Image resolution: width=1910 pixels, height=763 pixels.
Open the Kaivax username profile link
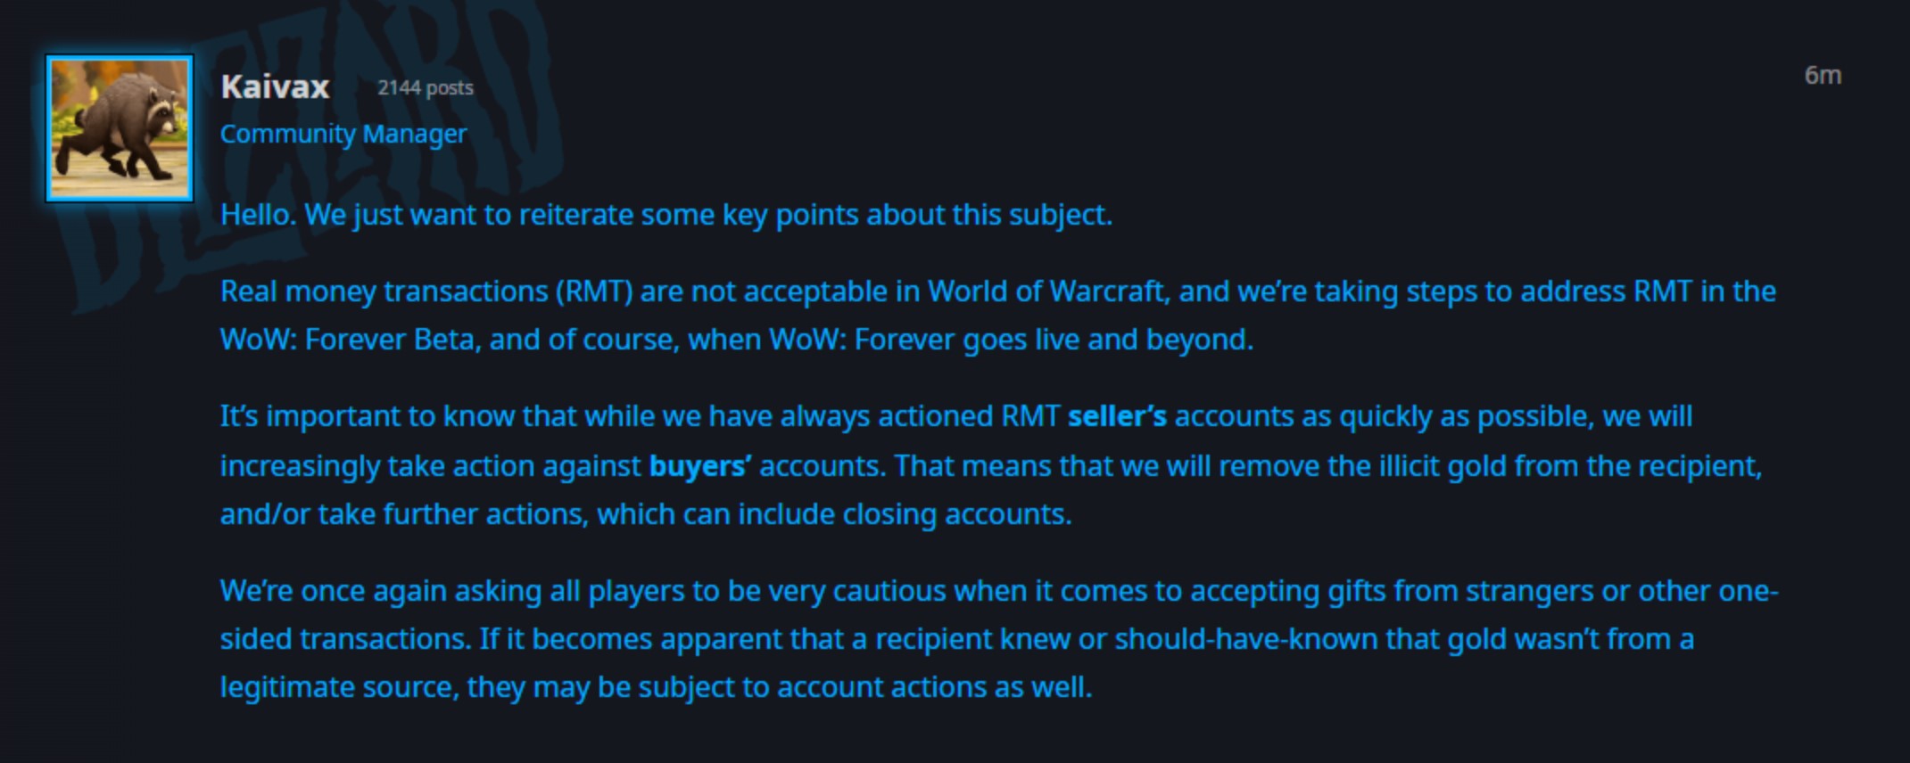(275, 87)
